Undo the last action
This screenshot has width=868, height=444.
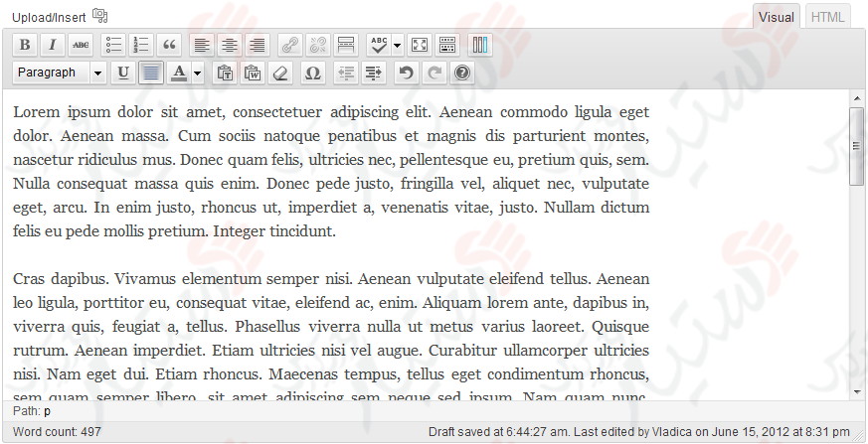pyautogui.click(x=407, y=73)
